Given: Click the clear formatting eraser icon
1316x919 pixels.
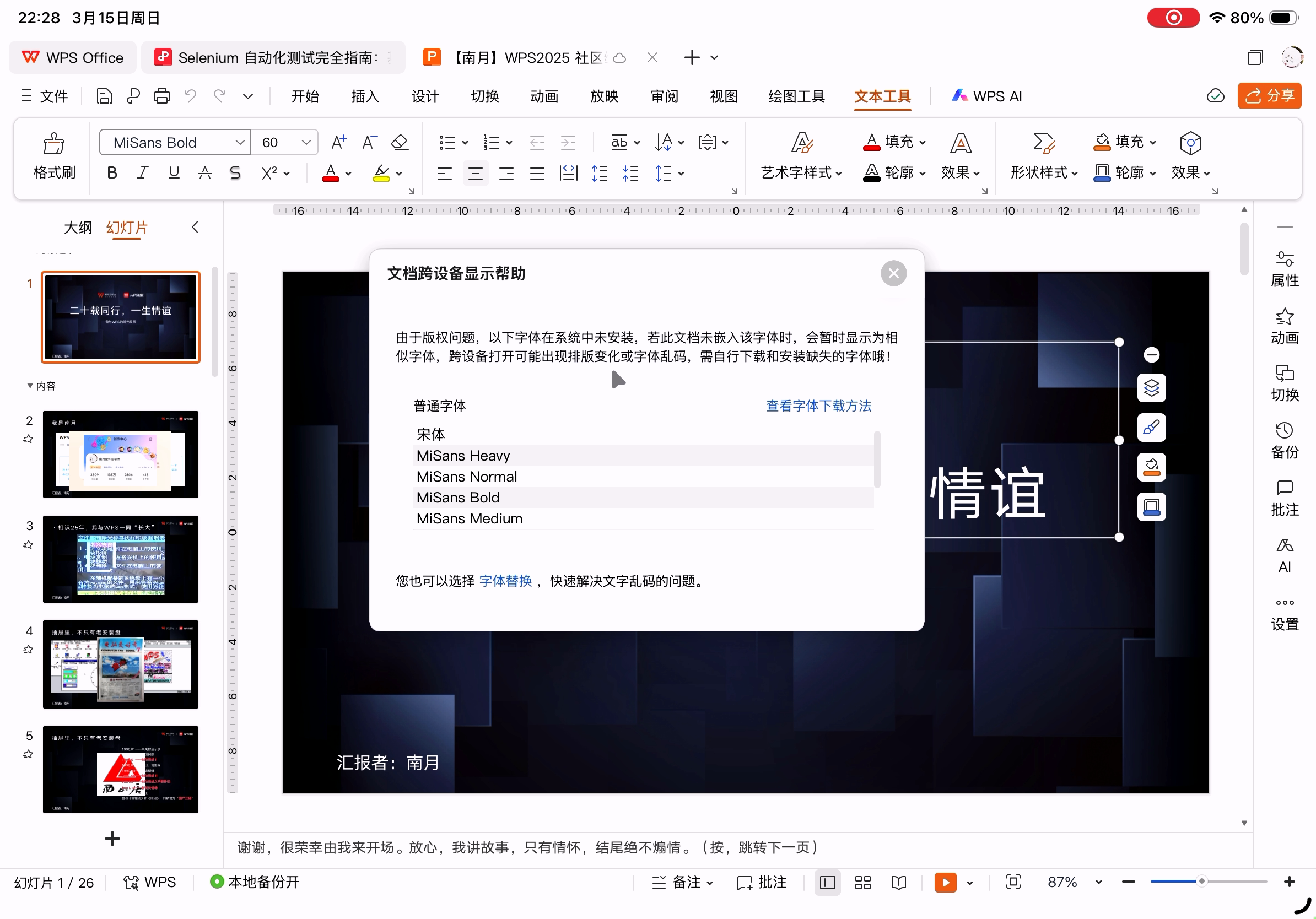Looking at the screenshot, I should click(x=400, y=142).
